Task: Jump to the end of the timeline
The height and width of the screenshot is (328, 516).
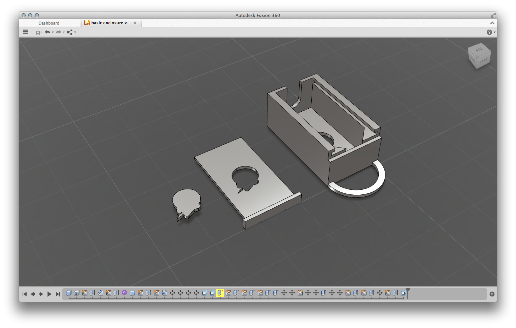Action: 57,294
